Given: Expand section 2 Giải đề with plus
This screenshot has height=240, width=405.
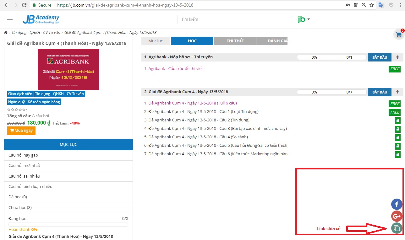Looking at the screenshot, I should (397, 92).
